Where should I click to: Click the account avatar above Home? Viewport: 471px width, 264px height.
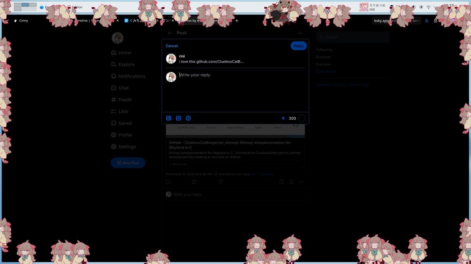(117, 38)
